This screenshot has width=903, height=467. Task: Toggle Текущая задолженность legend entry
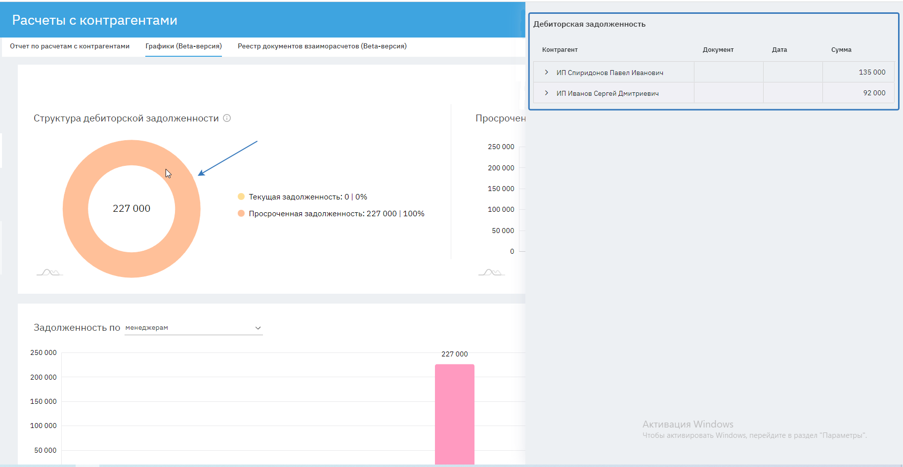tap(307, 197)
